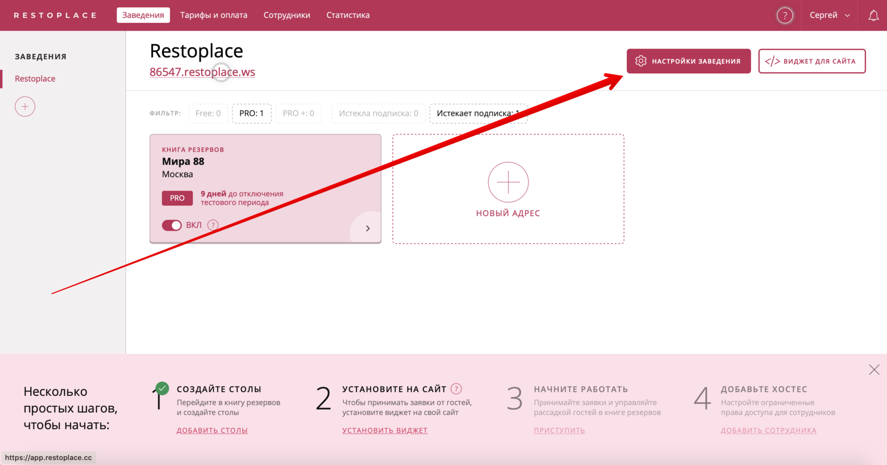
Task: Click the Книга резервов label
Action: [193, 149]
